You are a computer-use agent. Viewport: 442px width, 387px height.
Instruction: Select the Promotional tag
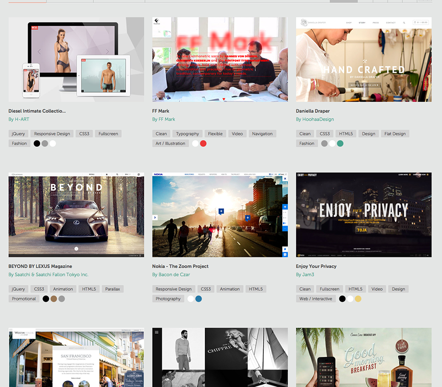[24, 299]
